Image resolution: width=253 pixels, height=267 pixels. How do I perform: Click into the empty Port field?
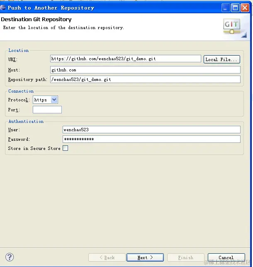(47, 110)
